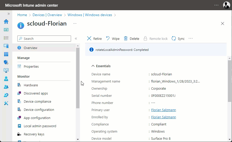Viewport: 232px width, 142px height.
Task: Go to Devices | Overview breadcrumb
Action: [47, 15]
